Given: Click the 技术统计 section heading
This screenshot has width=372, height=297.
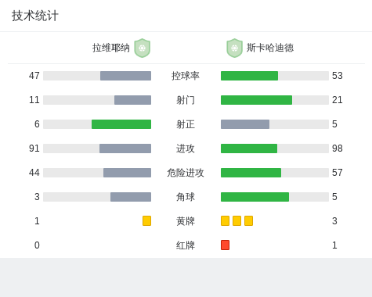Looking at the screenshot, I should click(x=35, y=16).
